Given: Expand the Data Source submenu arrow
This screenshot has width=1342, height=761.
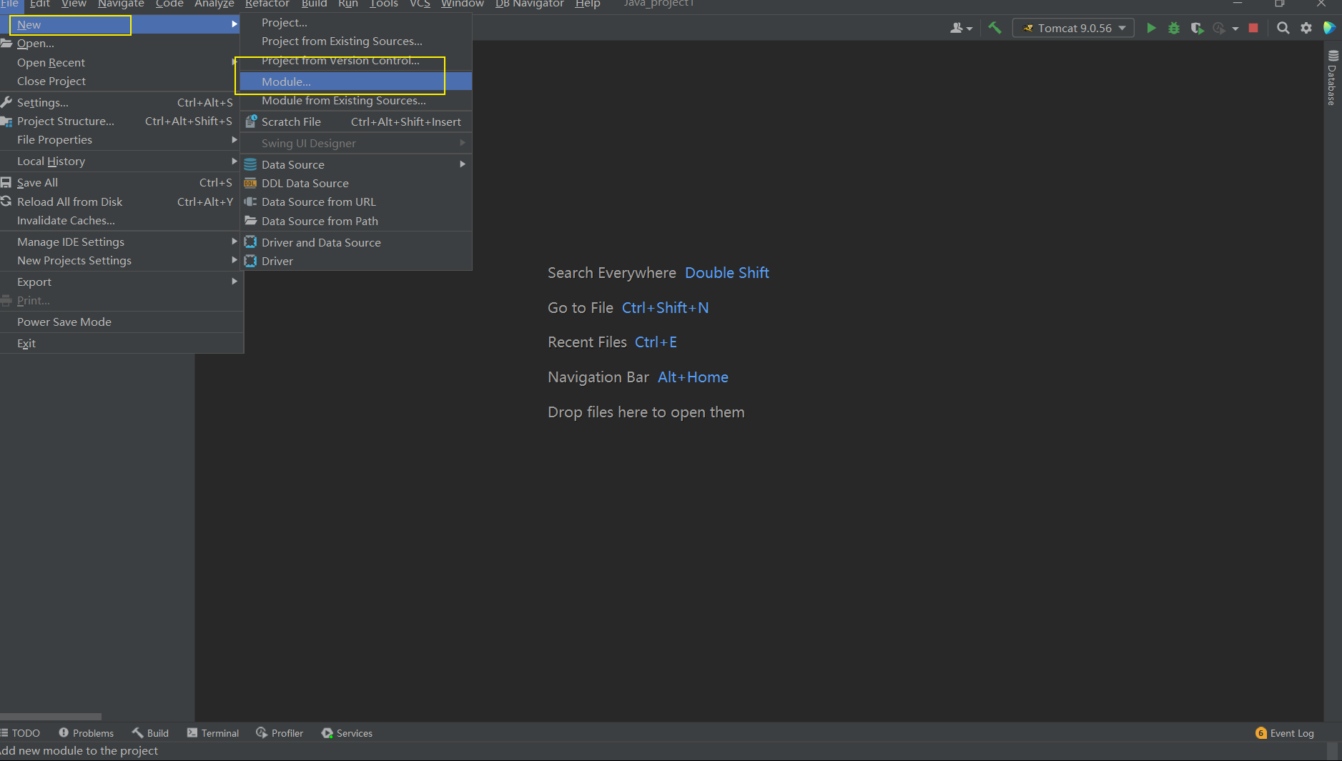Looking at the screenshot, I should (463, 164).
